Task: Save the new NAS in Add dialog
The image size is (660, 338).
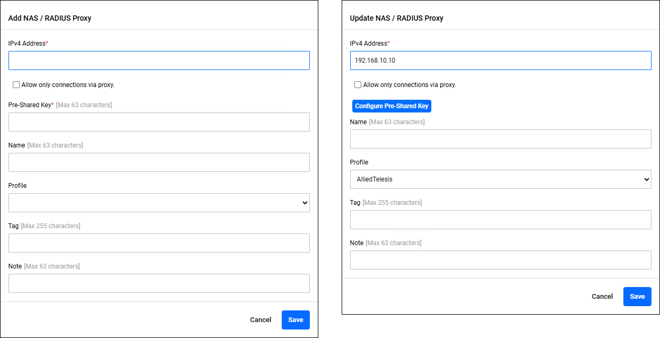Action: [296, 320]
